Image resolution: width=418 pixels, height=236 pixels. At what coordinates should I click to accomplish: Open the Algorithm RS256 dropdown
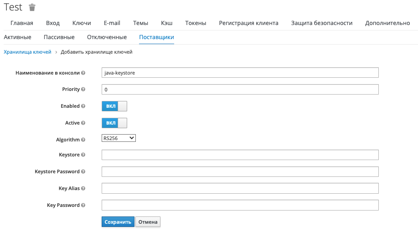[x=119, y=138]
